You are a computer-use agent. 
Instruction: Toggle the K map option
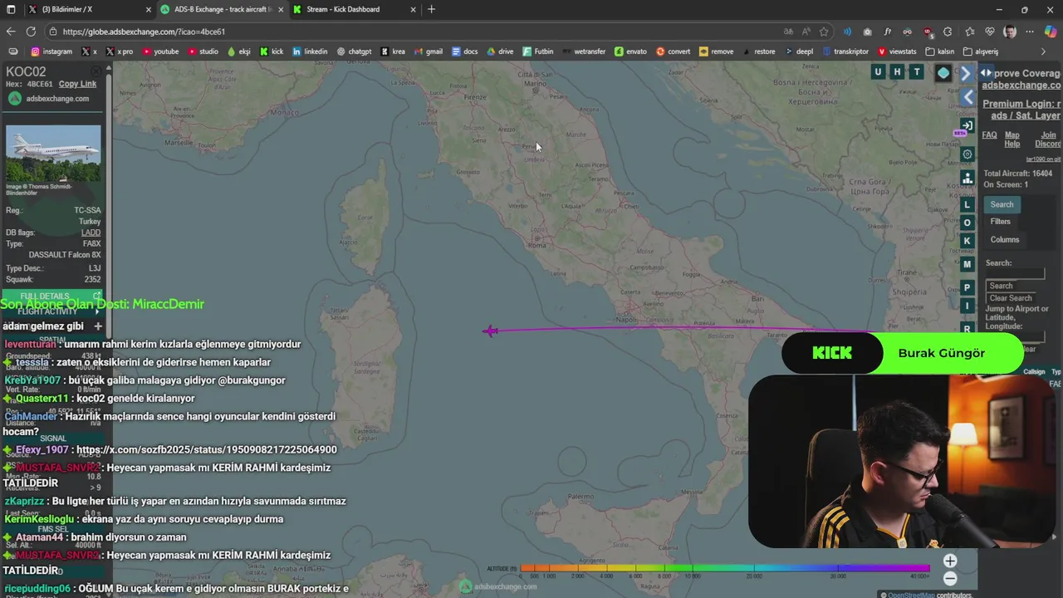click(967, 241)
